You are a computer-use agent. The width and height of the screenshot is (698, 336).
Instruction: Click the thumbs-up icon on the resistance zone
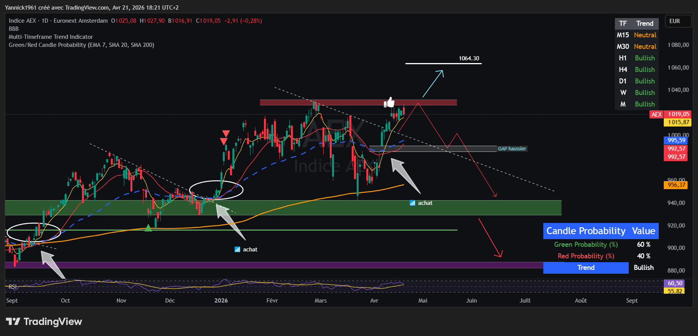pos(389,102)
